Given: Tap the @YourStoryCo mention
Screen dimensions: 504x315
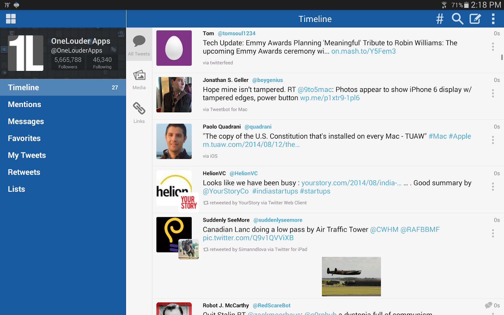Looking at the screenshot, I should pos(226,191).
